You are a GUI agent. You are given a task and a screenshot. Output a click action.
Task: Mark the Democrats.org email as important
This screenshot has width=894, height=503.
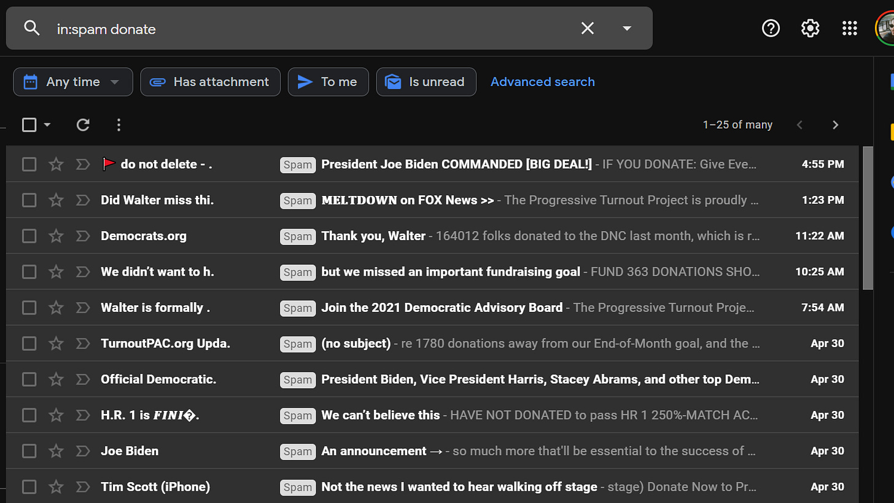coord(82,235)
